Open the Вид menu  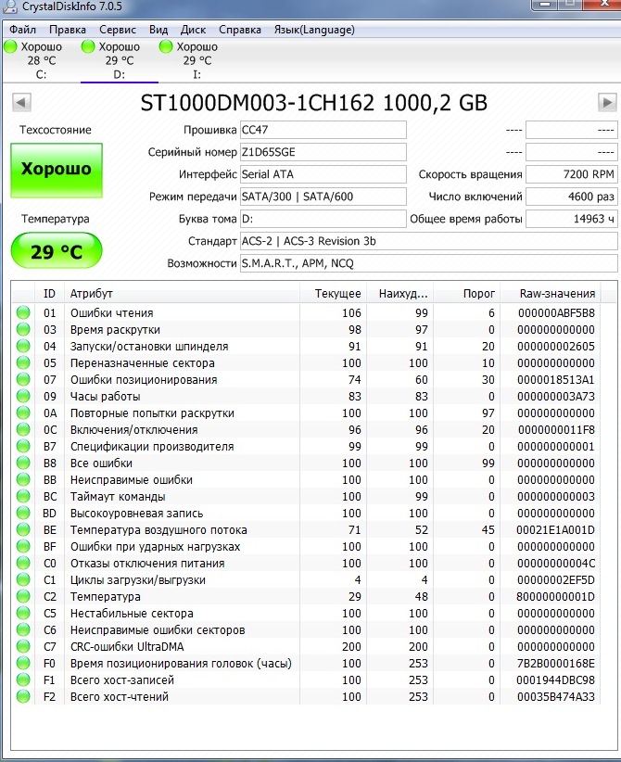(x=158, y=30)
